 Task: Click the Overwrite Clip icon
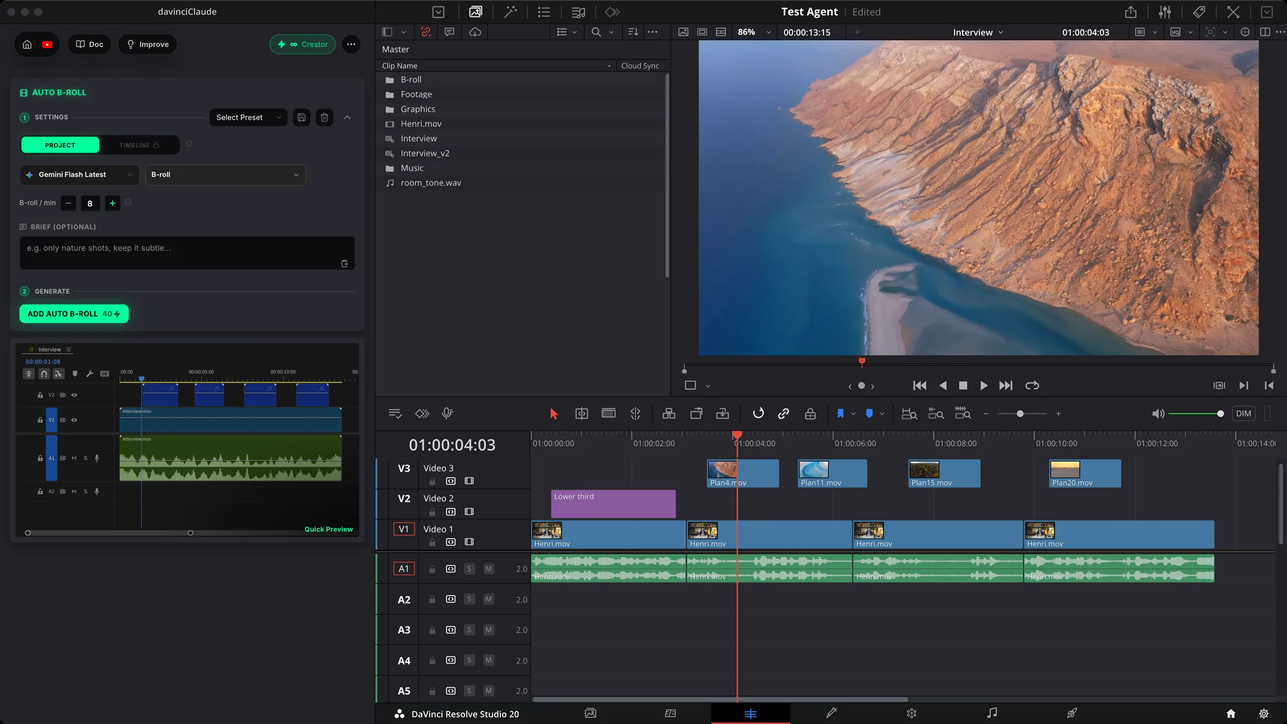(x=696, y=414)
